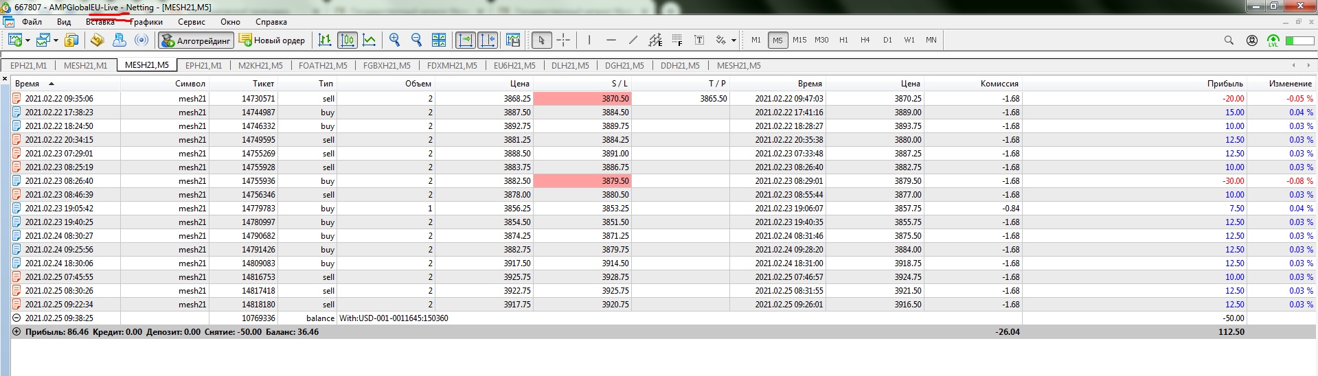Open the Справка menu
This screenshot has width=1318, height=376.
(271, 22)
